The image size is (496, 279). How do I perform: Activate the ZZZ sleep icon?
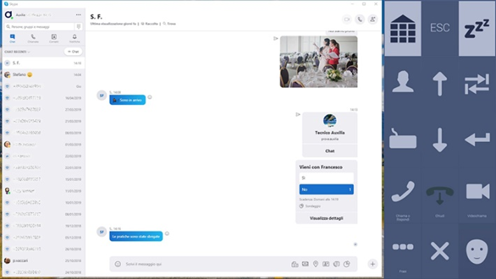point(476,29)
